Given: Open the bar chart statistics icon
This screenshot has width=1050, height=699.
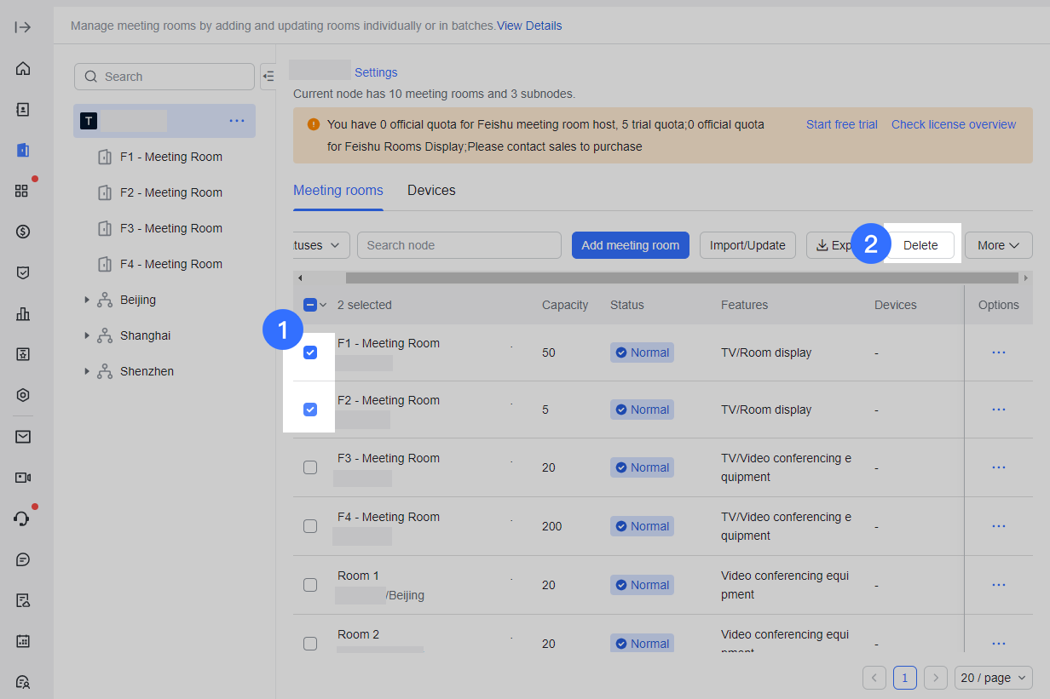Looking at the screenshot, I should (23, 313).
